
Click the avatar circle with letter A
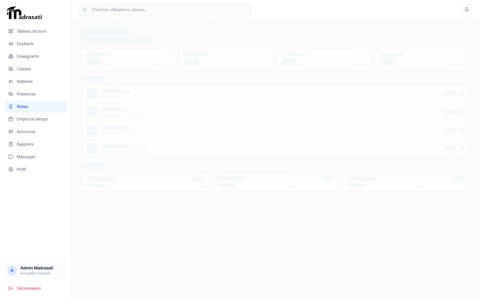tap(12, 270)
